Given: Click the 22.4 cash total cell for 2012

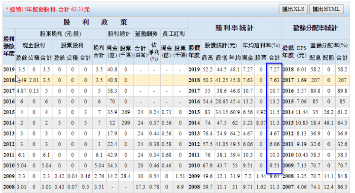Looking at the screenshot, I should 112,144.
